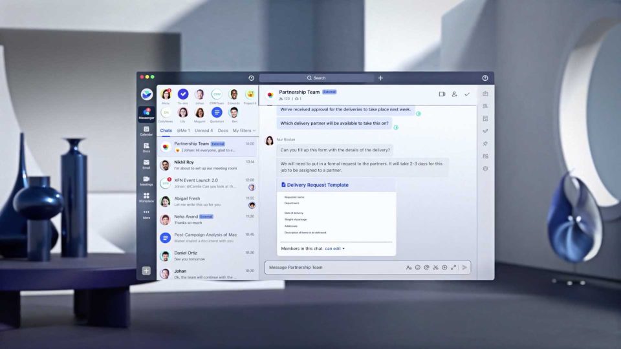Toggle text formatting Aa in message box
Screen dimensions: 621x349
point(409,268)
